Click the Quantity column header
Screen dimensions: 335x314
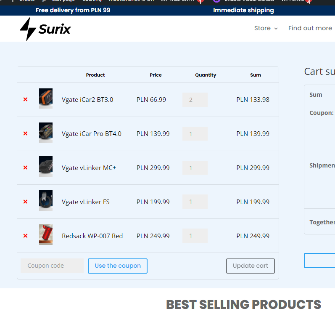click(206, 75)
